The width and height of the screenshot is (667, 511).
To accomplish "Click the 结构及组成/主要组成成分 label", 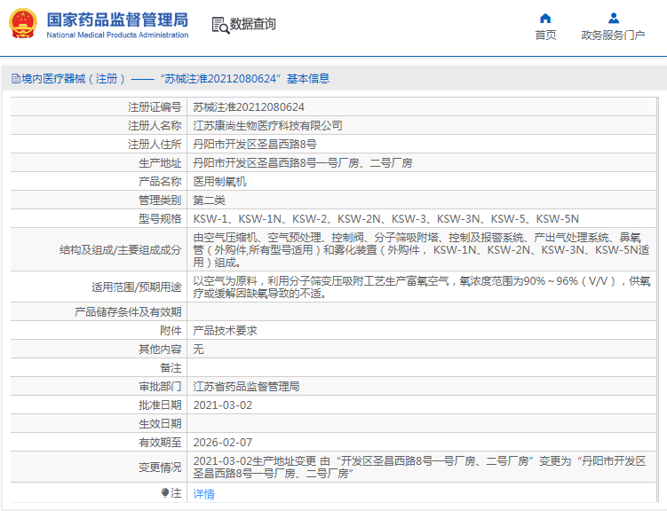I will click(x=121, y=250).
